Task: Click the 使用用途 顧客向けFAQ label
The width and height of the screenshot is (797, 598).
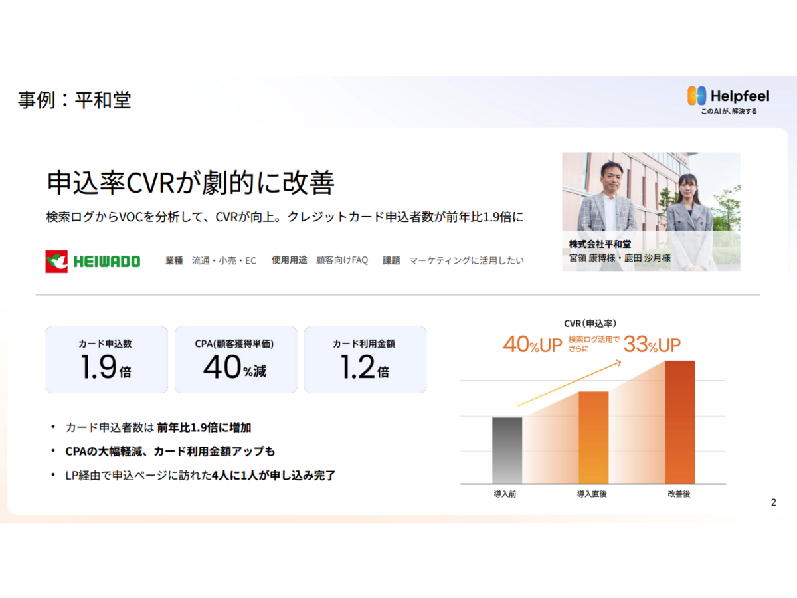Action: click(x=319, y=260)
